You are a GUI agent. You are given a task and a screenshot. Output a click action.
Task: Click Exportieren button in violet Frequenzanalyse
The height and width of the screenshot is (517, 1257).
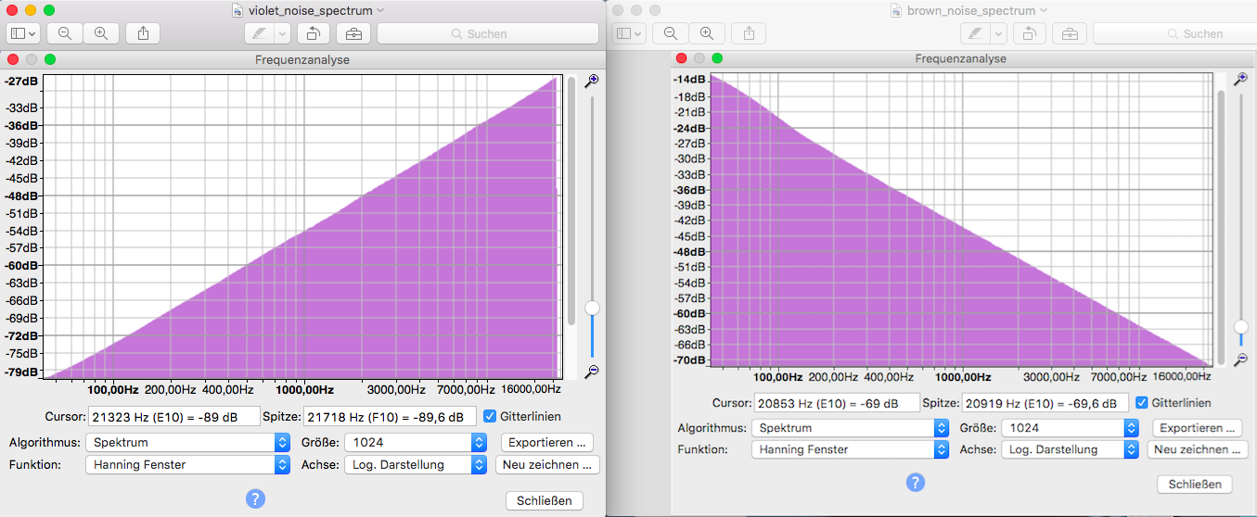point(547,442)
